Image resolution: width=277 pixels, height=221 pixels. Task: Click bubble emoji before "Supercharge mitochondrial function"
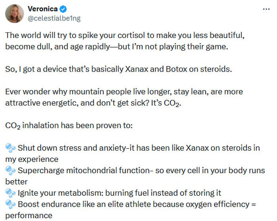point(10,170)
